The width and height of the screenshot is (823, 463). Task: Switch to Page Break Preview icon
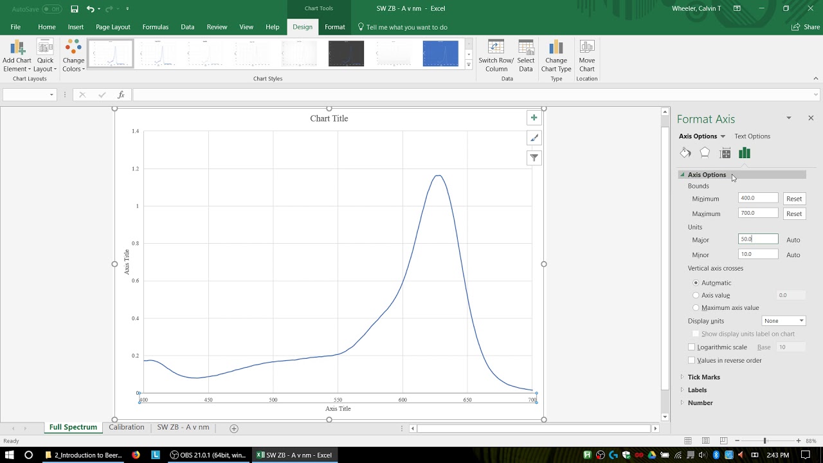point(723,440)
